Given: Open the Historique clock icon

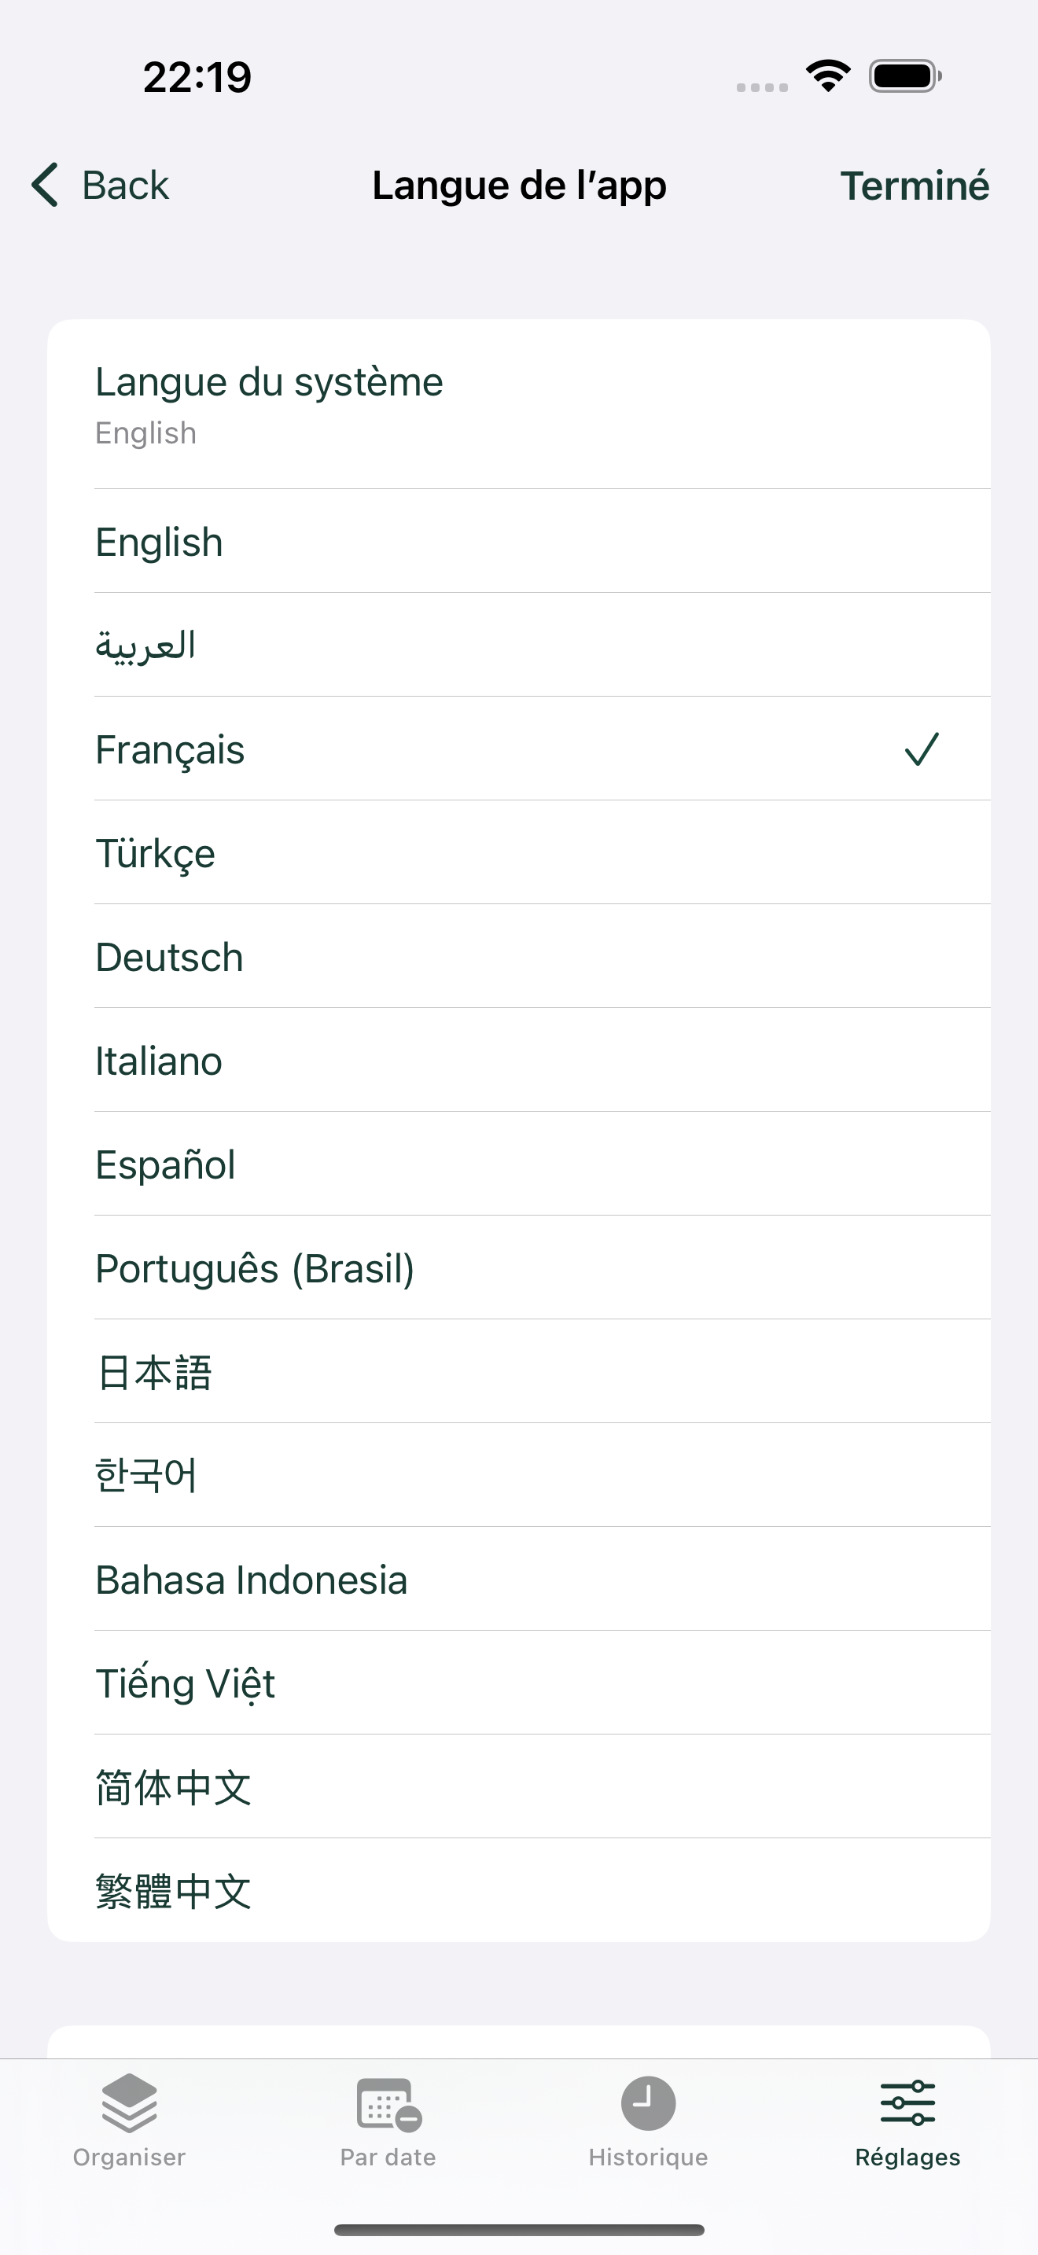Looking at the screenshot, I should click(649, 2102).
